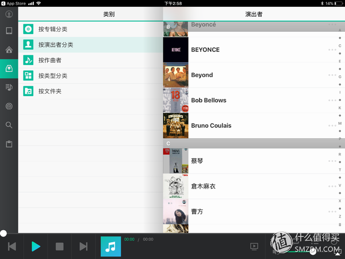Select 按类型分类 category
This screenshot has width=345, height=259.
click(x=90, y=76)
